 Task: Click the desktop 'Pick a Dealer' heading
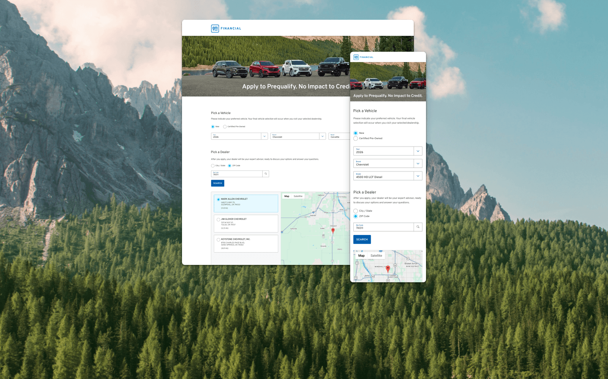click(x=220, y=152)
